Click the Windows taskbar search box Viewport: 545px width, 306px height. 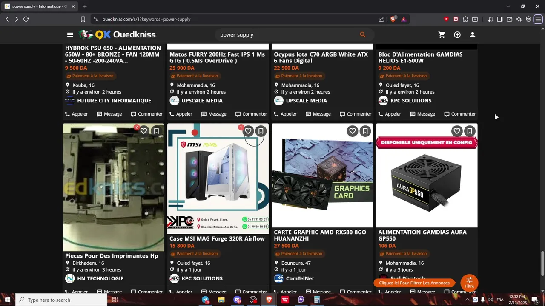coord(61,300)
